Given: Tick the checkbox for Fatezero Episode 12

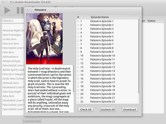Looking at the screenshot, I should click(x=78, y=64).
